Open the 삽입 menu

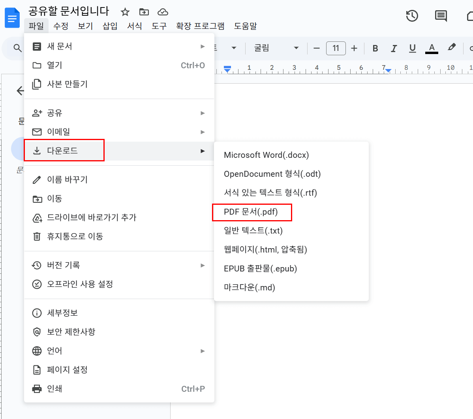click(x=110, y=26)
